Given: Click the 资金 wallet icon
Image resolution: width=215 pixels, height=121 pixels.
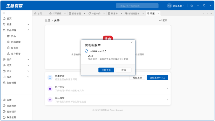Looking at the screenshot, I should pos(4,71).
